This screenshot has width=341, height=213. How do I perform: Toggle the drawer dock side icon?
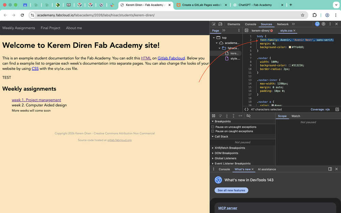[330, 169]
